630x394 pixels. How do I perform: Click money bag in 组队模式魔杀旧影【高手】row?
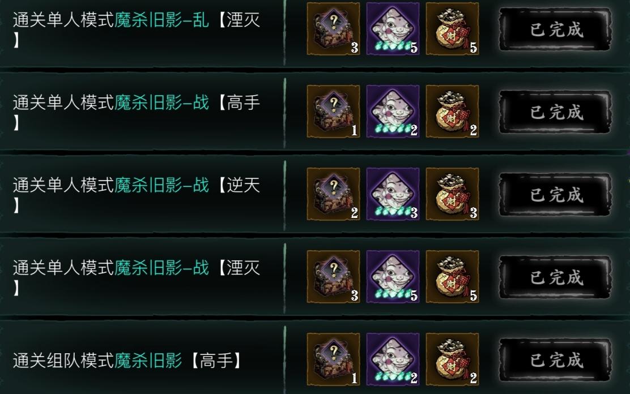click(x=453, y=359)
